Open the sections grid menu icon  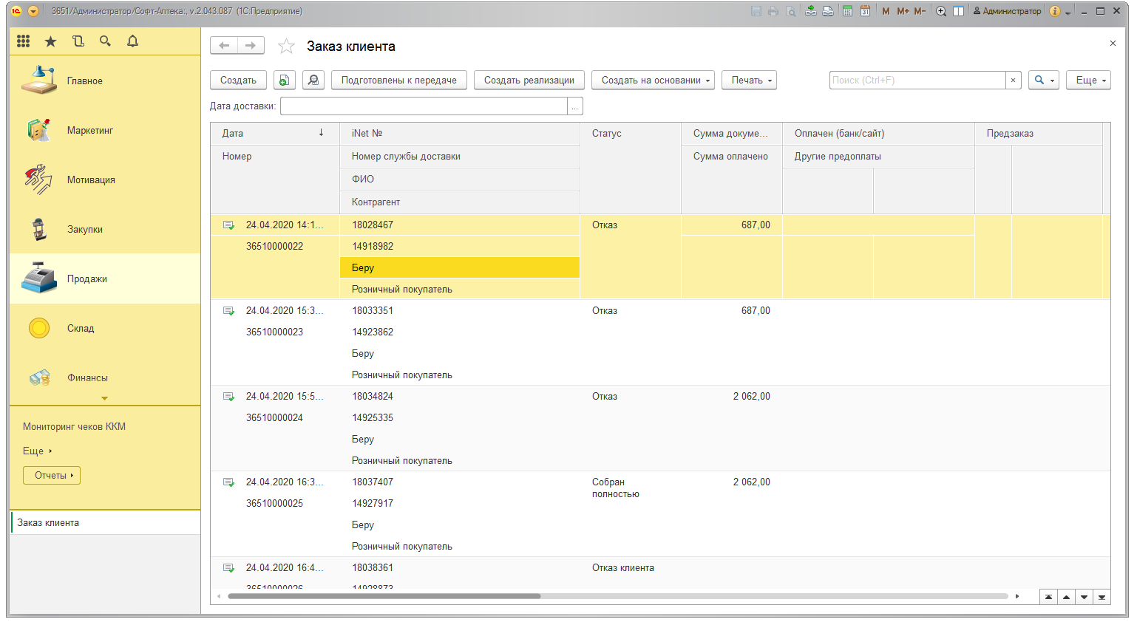[x=23, y=41]
